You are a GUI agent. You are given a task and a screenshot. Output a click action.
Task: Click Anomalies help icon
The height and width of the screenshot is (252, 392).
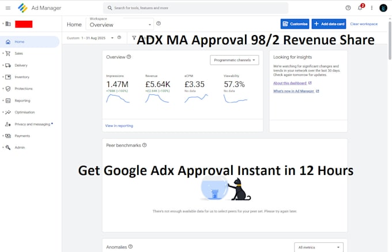pyautogui.click(x=130, y=247)
